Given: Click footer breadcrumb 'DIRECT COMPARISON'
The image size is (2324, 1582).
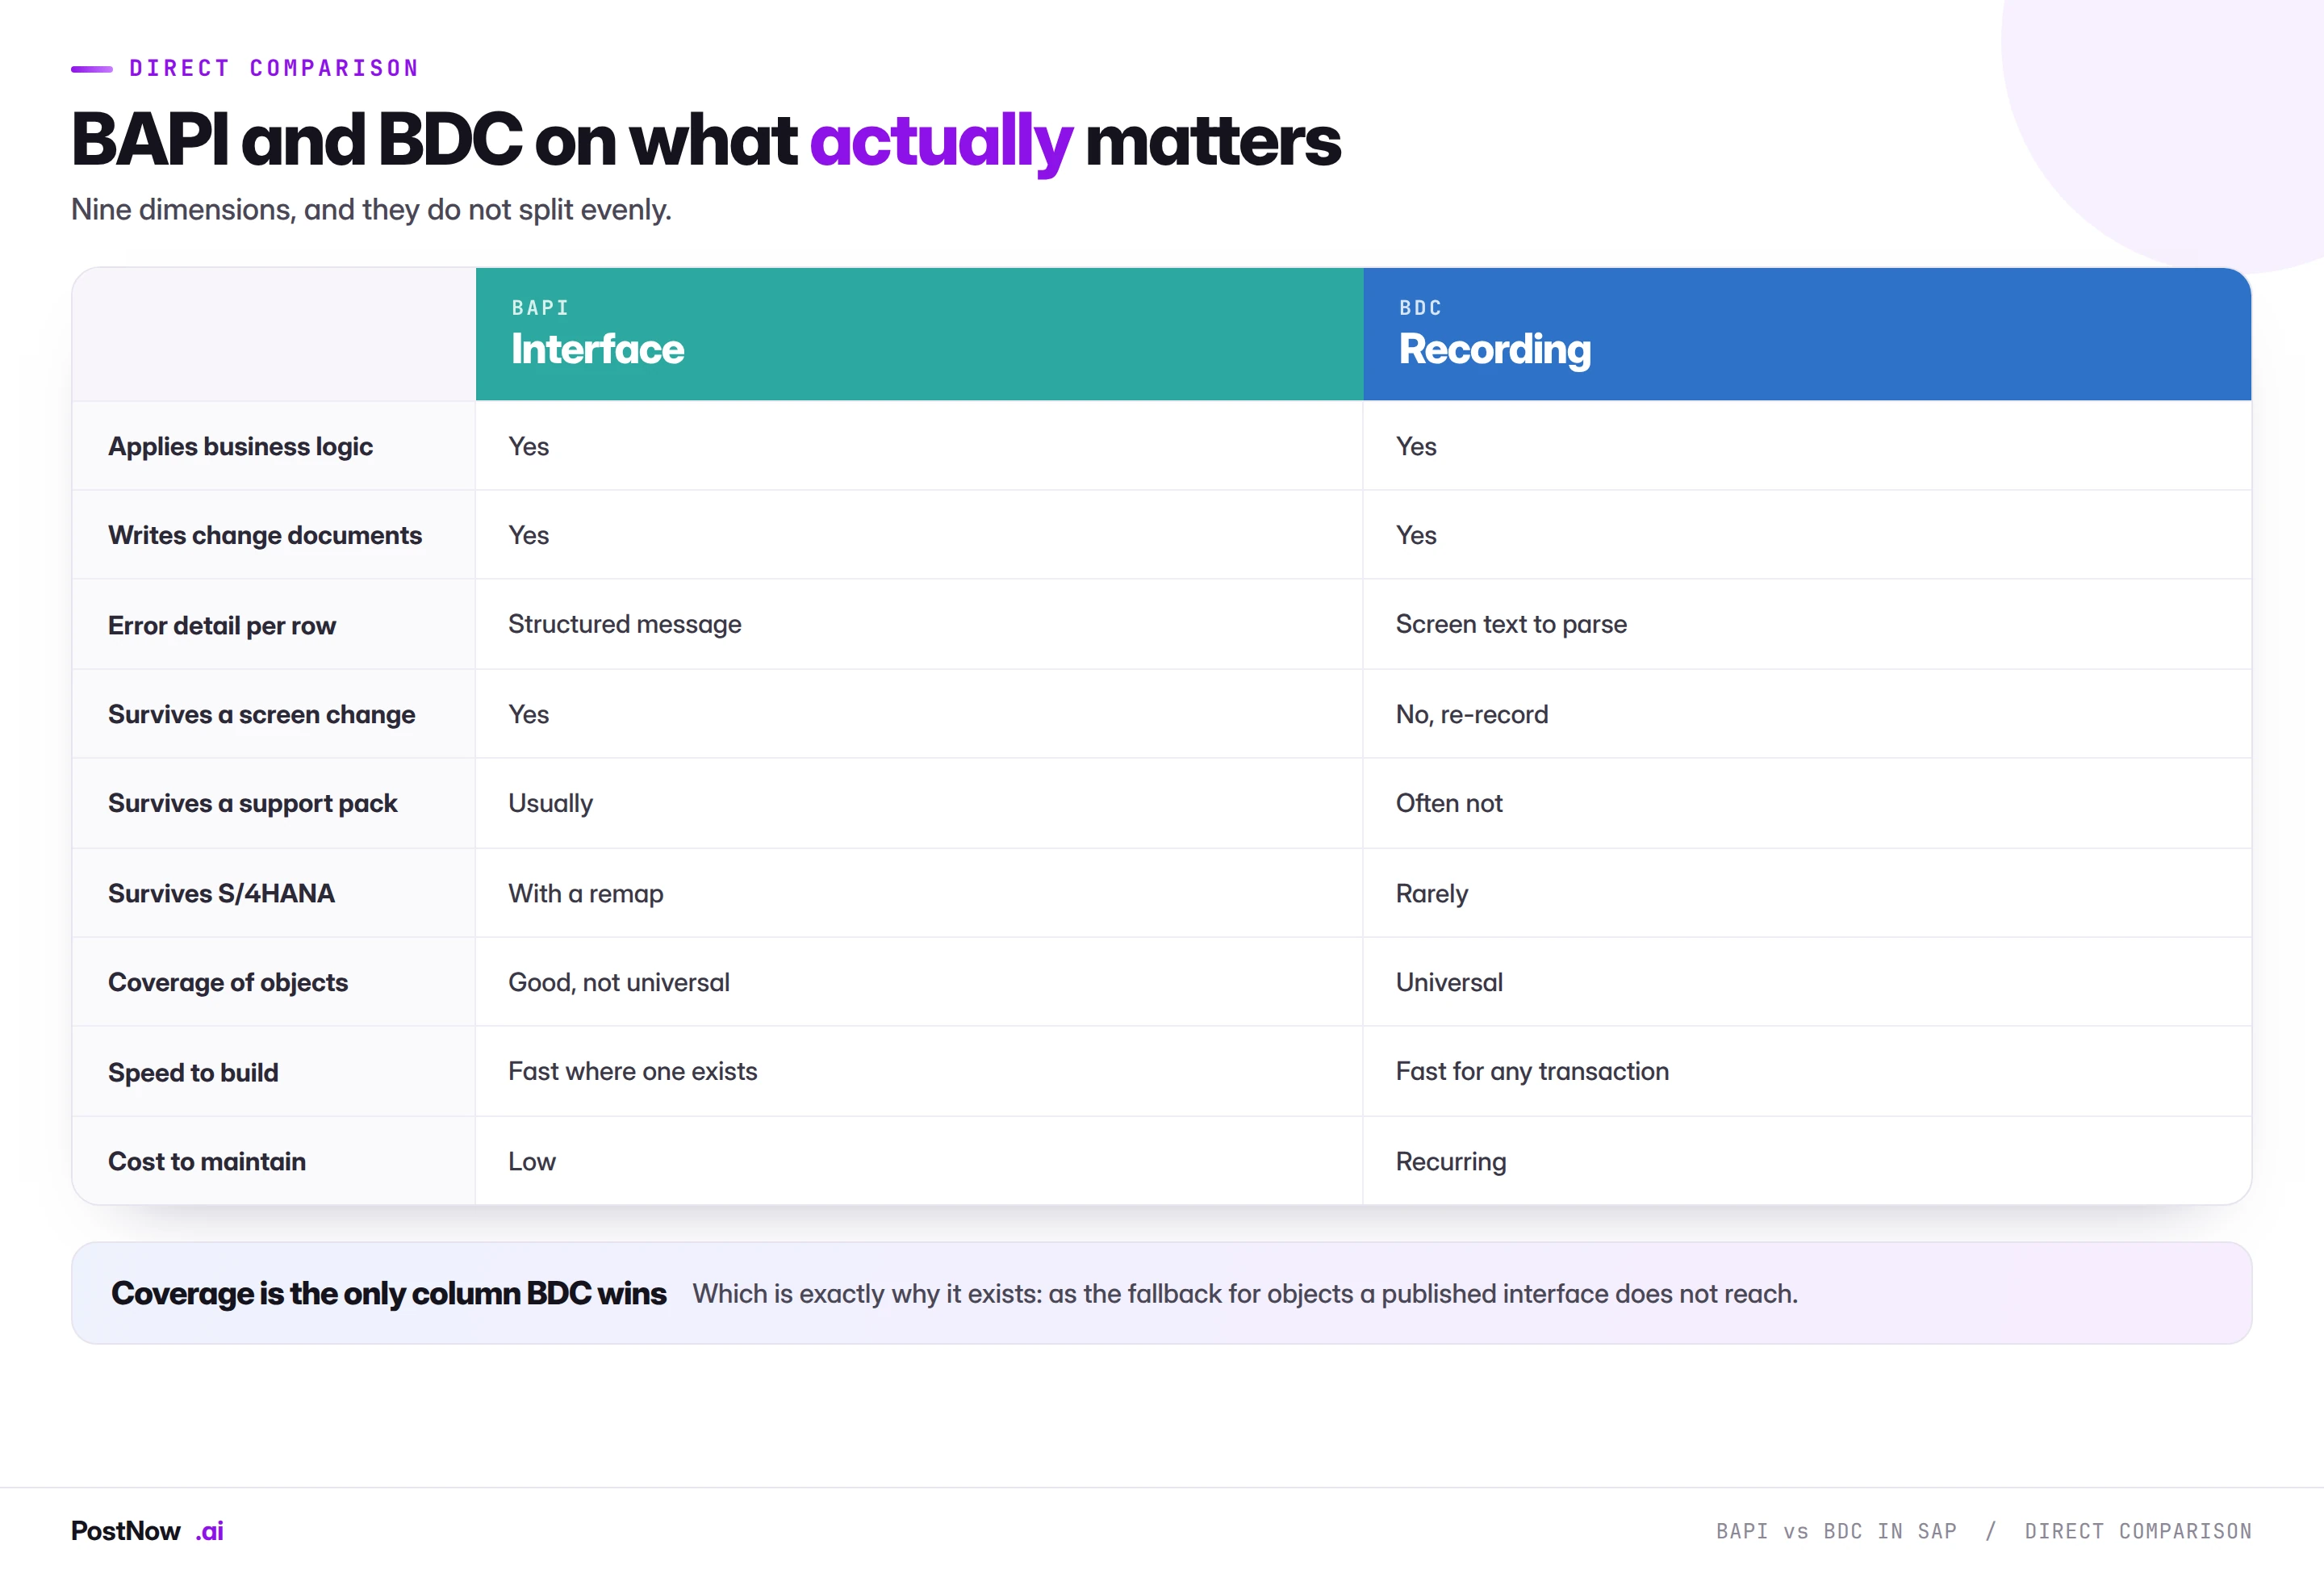Looking at the screenshot, I should [x=2138, y=1531].
